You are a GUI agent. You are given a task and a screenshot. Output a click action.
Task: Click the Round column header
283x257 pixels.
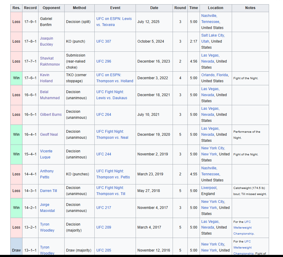180,8
